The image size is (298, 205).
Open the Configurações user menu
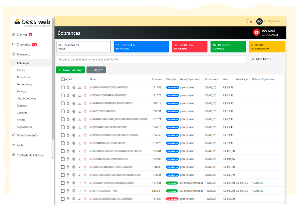273,21
